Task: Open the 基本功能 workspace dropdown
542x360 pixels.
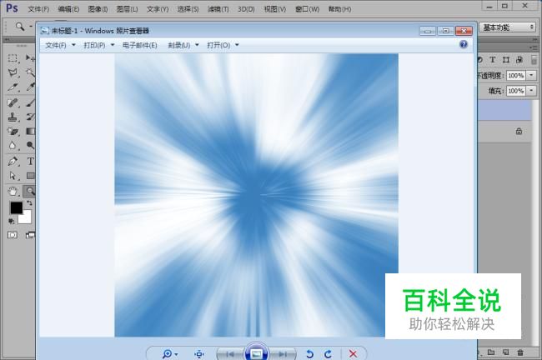Action: pos(507,27)
